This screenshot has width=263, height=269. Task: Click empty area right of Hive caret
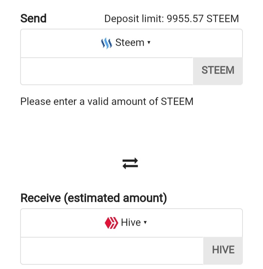194,223
